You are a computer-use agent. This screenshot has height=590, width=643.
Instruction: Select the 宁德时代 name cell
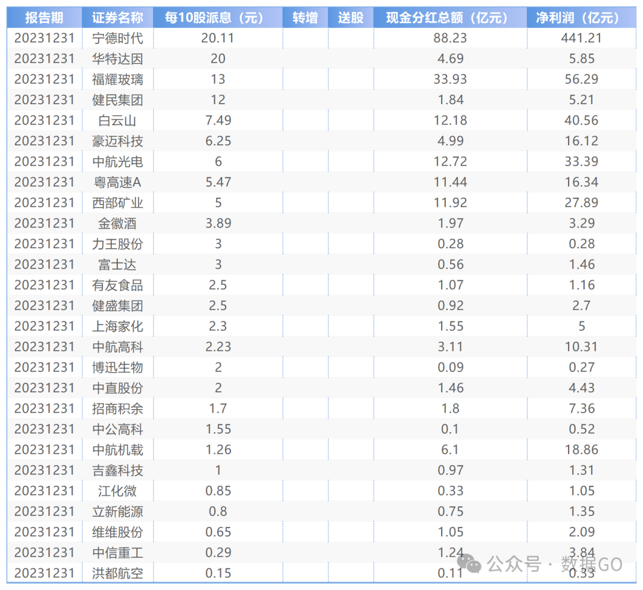[118, 38]
